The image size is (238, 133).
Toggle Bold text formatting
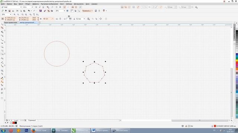pyautogui.click(x=36, y=7)
